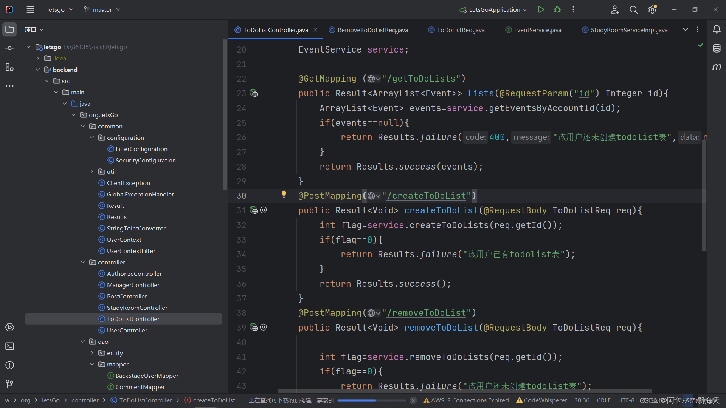
Task: Open the Database tool window
Action: [717, 48]
